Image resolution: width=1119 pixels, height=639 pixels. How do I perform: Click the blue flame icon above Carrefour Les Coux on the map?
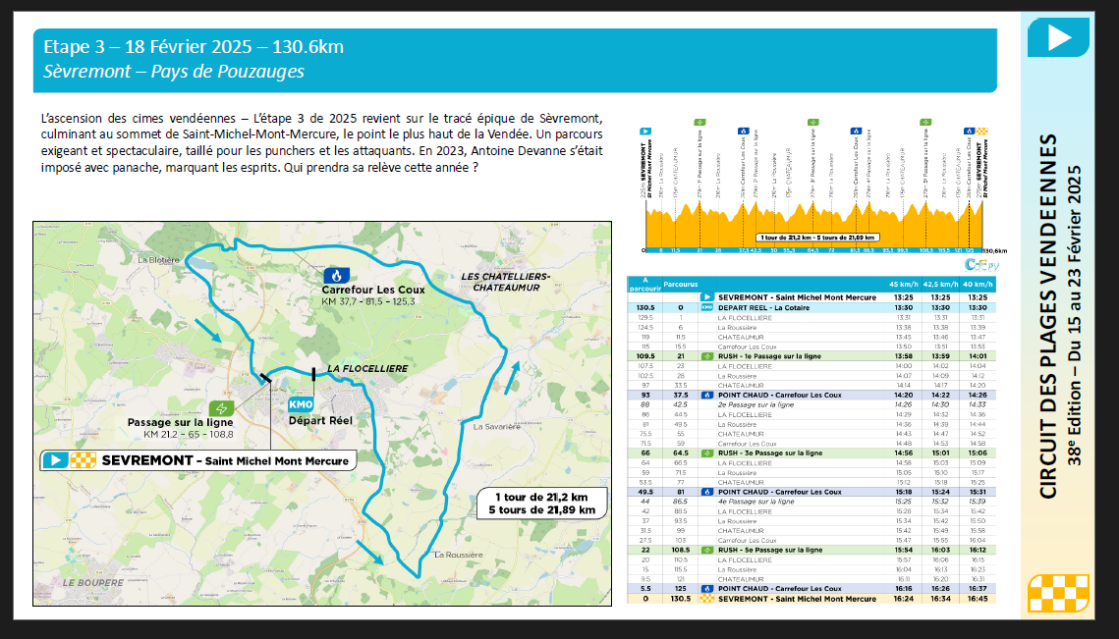click(x=337, y=275)
